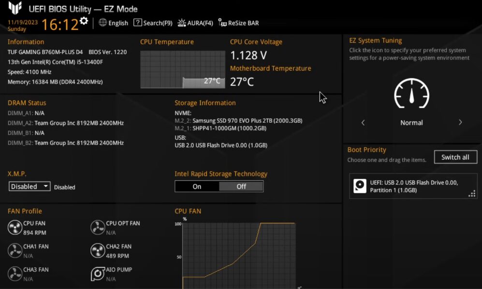482x289 pixels.
Task: Click the SHPP41-1000GM storage entry
Action: click(220, 128)
